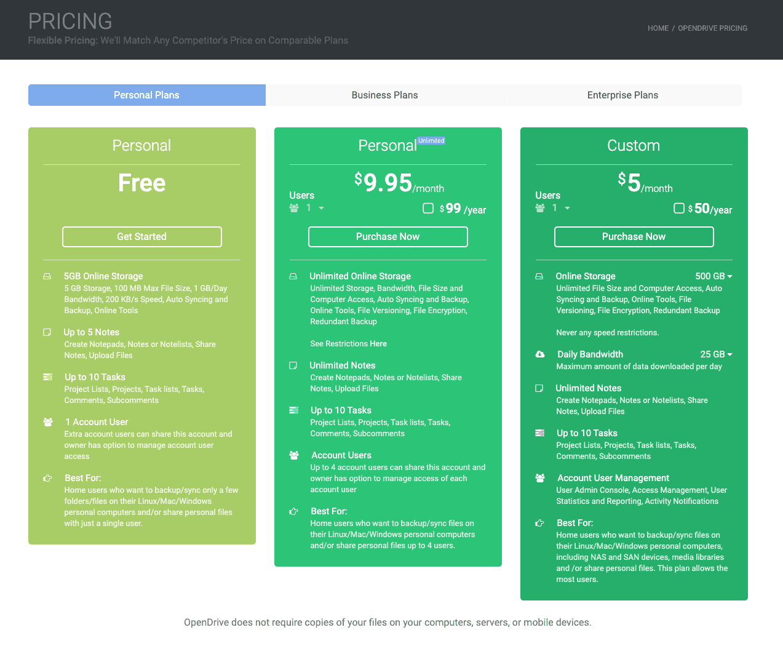Click note icon in Personal Unlimited plan Notes

tap(293, 365)
